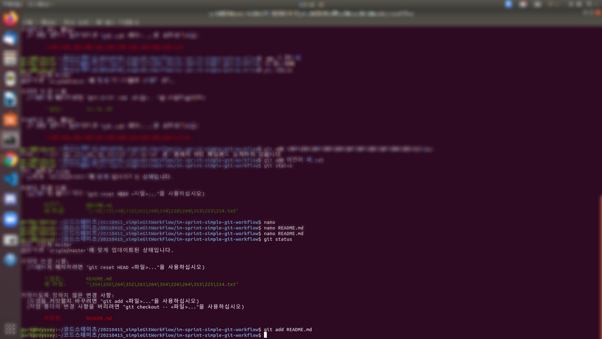This screenshot has height=339, width=602.
Task: Open Ubuntu Software from the dock
Action: point(10,120)
